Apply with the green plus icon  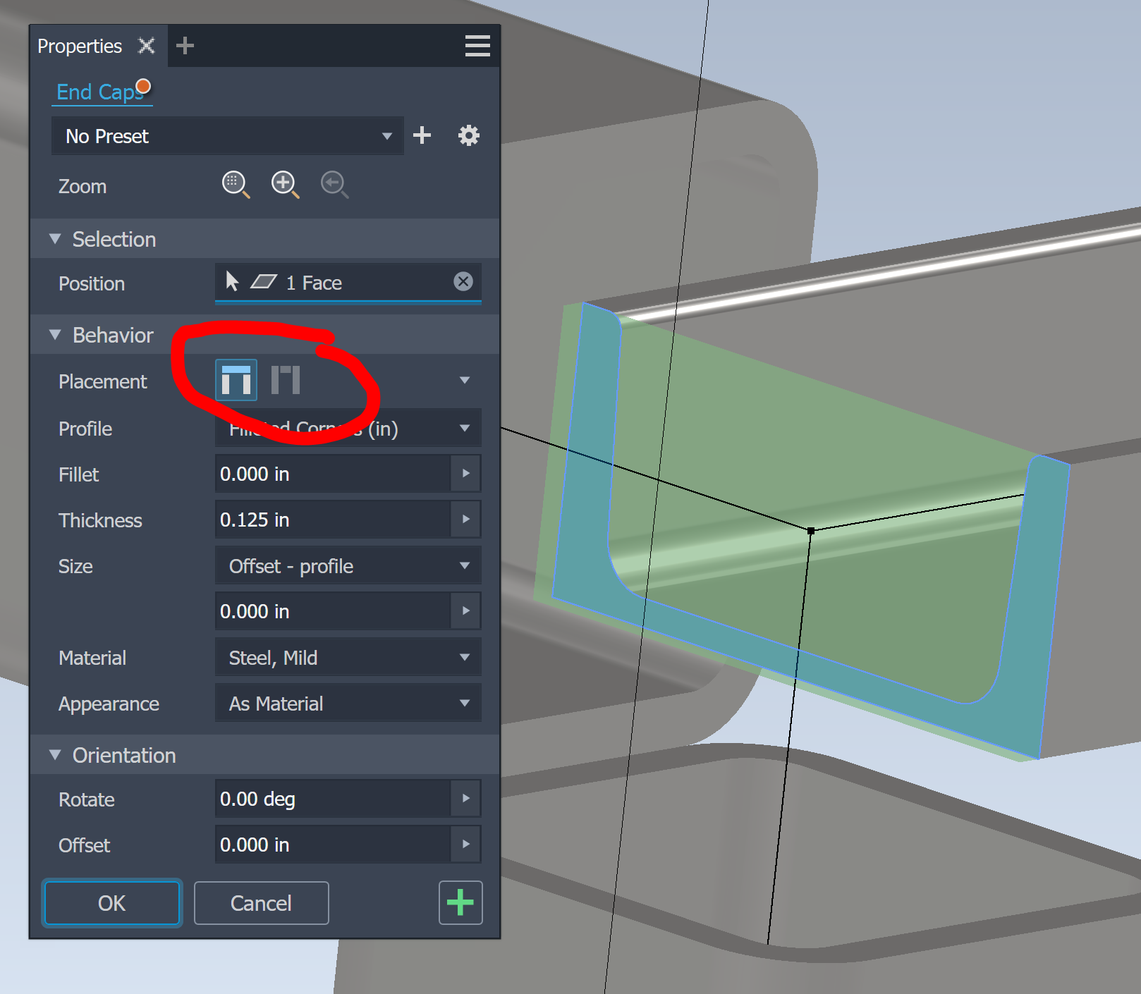460,903
